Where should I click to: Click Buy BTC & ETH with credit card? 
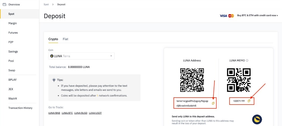tap(258, 15)
